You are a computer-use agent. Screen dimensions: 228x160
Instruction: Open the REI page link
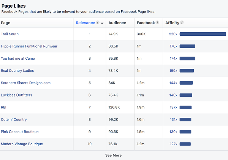[x=4, y=107]
